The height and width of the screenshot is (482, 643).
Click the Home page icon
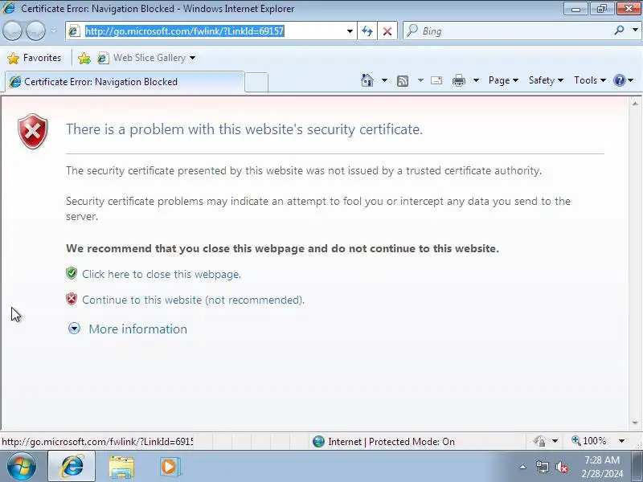coord(367,80)
